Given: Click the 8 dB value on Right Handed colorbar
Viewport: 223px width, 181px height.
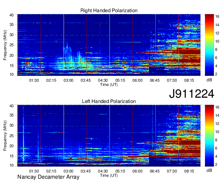Looking at the screenshot, I should tap(216, 50).
